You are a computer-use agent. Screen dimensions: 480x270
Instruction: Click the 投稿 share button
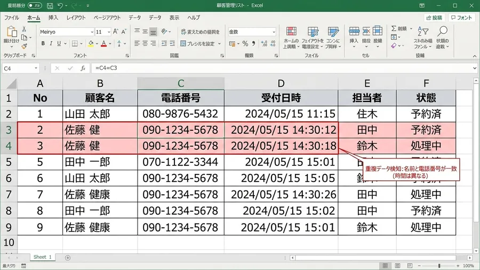pos(434,18)
